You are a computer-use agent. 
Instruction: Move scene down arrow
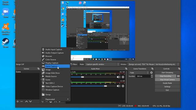coord(31,101)
